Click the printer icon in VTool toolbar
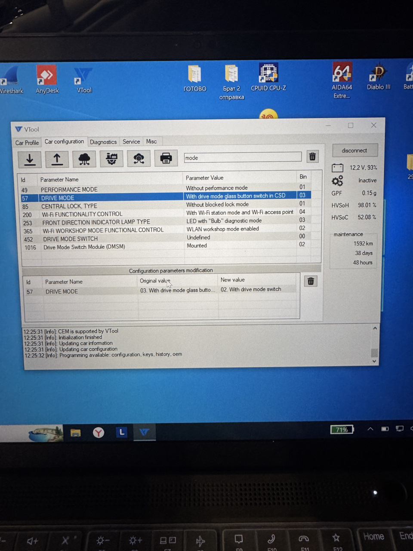 [x=166, y=158]
